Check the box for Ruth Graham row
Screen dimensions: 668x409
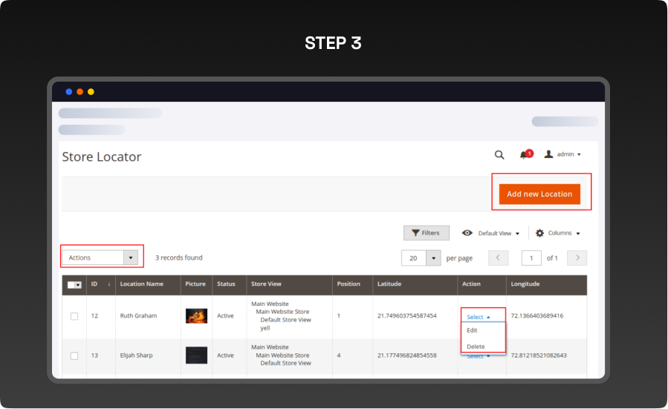74,316
